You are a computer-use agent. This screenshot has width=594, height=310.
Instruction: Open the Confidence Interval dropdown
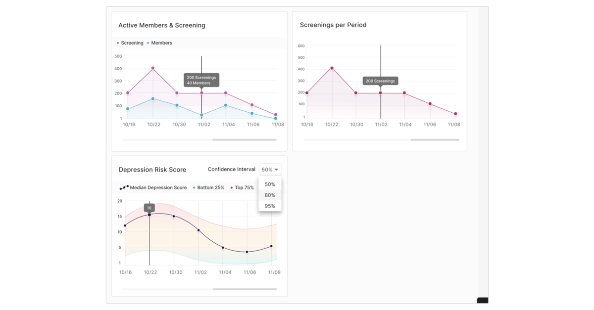click(x=270, y=169)
